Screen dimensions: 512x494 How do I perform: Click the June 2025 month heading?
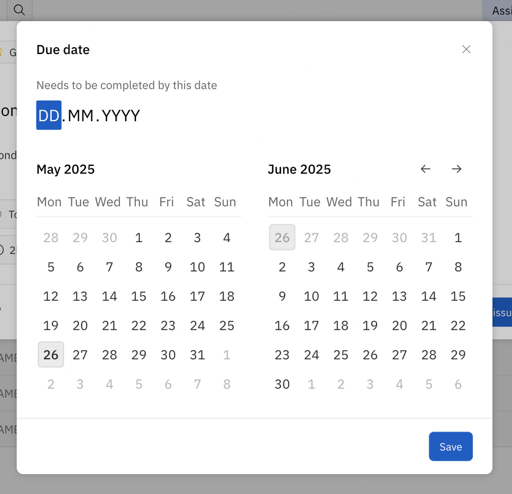[299, 169]
